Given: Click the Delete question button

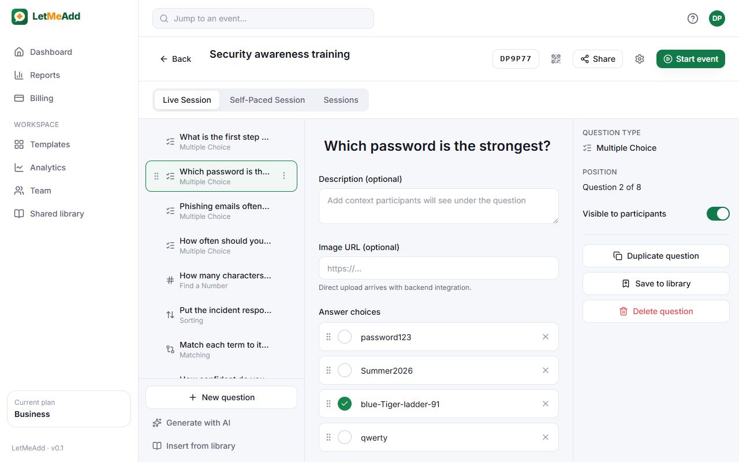Looking at the screenshot, I should tap(656, 311).
